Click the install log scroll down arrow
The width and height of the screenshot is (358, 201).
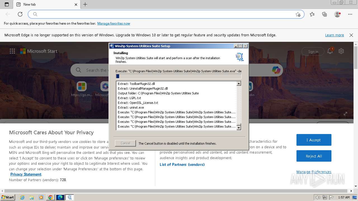coord(239,128)
